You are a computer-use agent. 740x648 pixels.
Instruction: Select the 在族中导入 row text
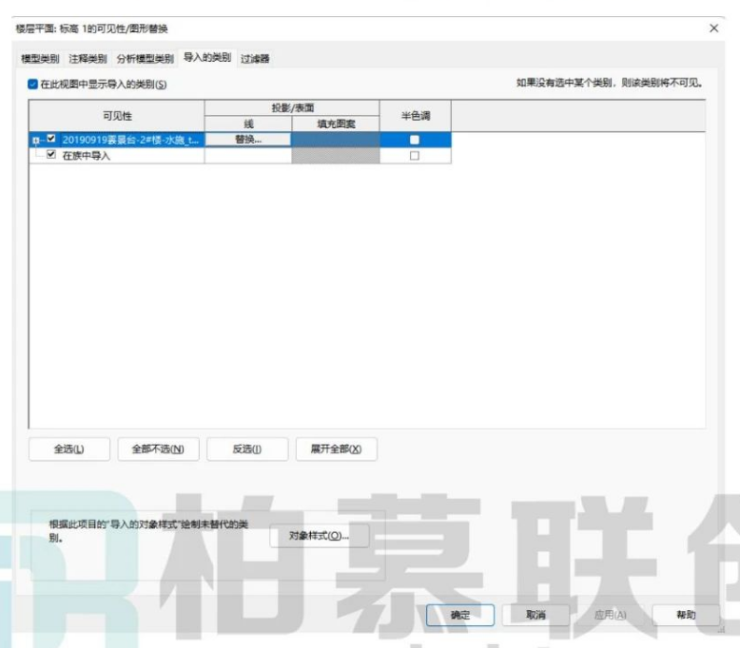[x=87, y=156]
